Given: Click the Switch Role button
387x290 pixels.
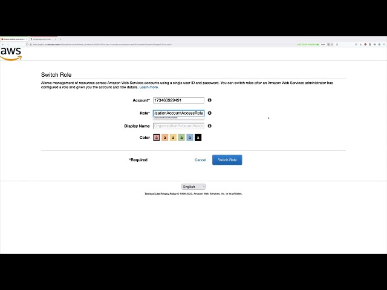Looking at the screenshot, I should 227,159.
